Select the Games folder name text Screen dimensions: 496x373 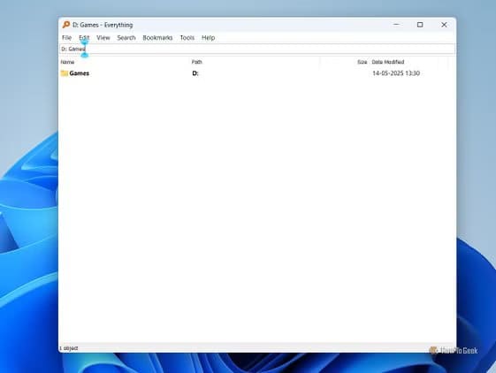[x=79, y=73]
